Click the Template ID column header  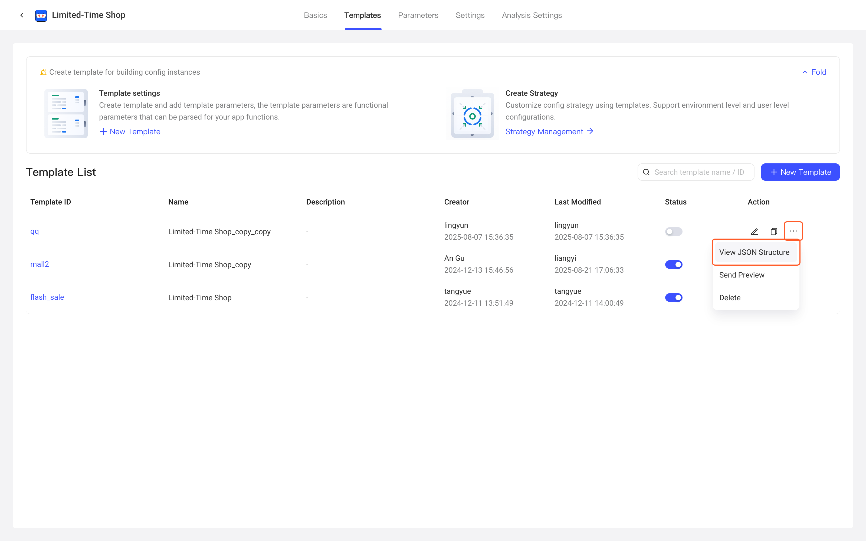(50, 202)
